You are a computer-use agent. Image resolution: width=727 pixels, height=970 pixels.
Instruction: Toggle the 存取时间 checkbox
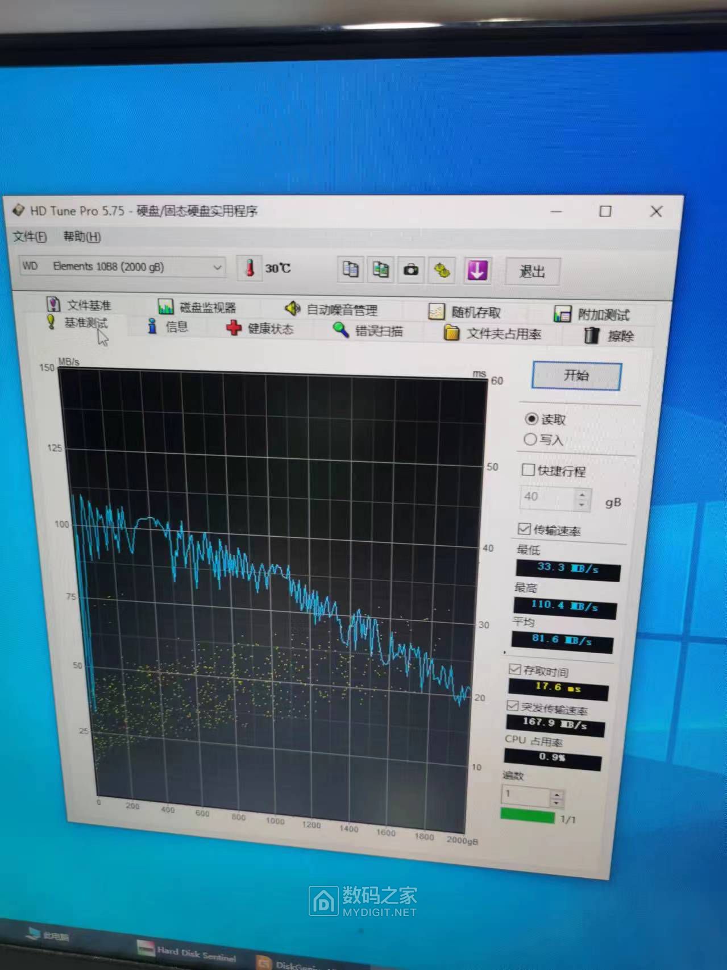click(x=515, y=669)
